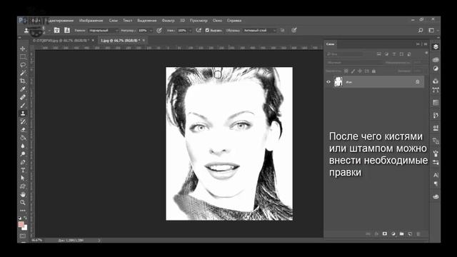This screenshot has height=257, width=457.
Task: Toggle pixel layer filter in Layers panel
Action: pos(379,54)
